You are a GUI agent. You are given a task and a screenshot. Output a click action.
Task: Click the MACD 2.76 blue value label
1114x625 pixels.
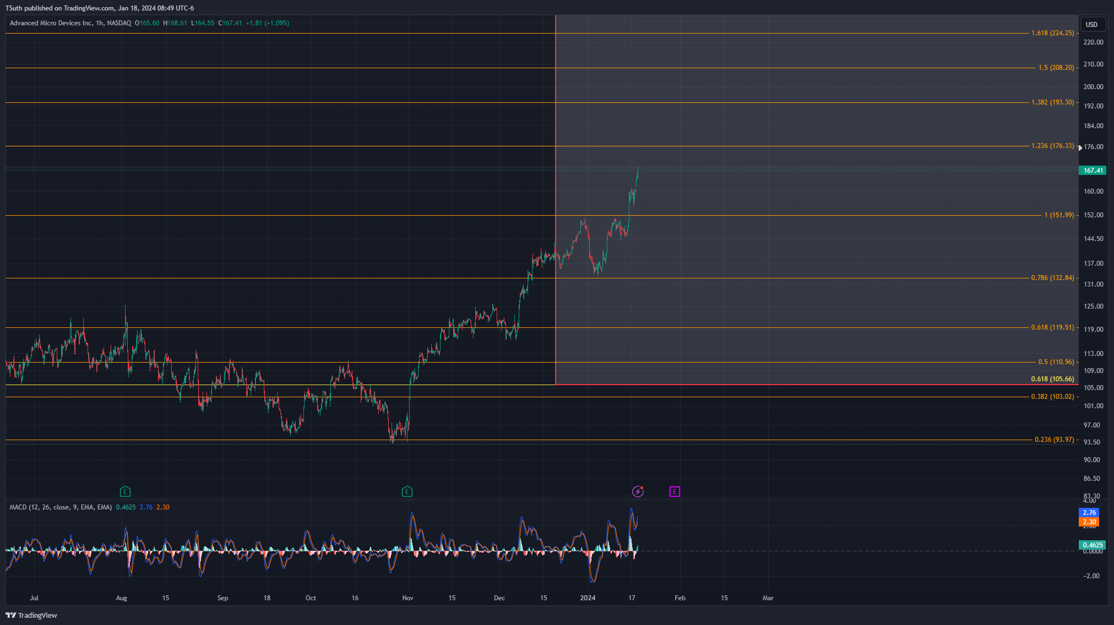1089,513
